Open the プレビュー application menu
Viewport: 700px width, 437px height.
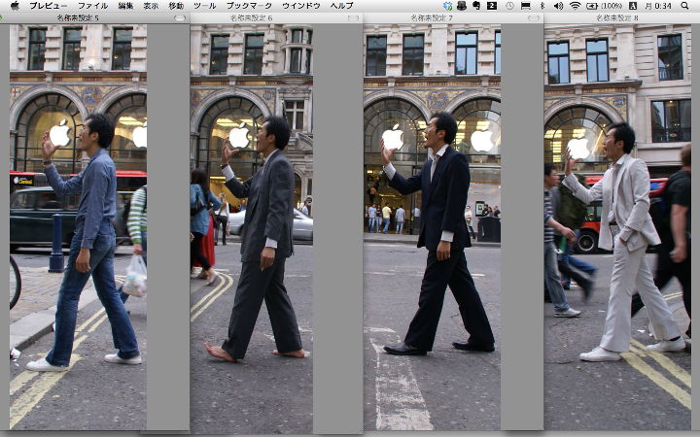(49, 6)
